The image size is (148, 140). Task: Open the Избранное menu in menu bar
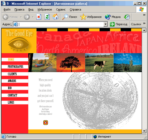[x=45, y=9]
